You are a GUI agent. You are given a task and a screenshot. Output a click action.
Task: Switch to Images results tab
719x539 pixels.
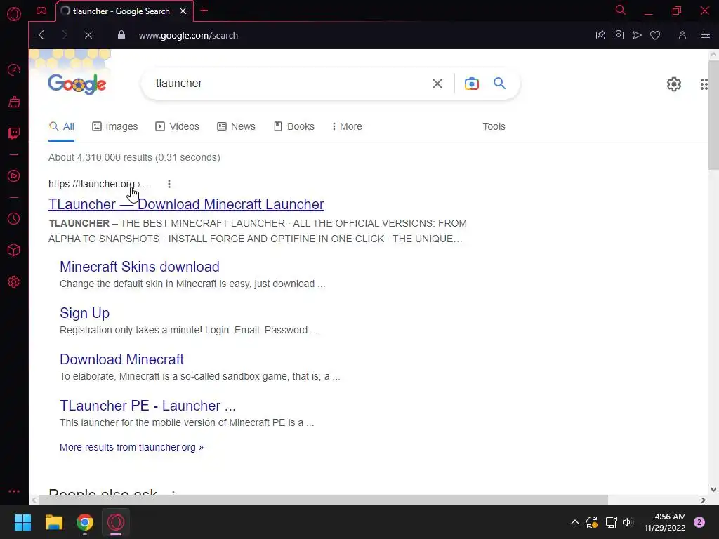(x=114, y=126)
